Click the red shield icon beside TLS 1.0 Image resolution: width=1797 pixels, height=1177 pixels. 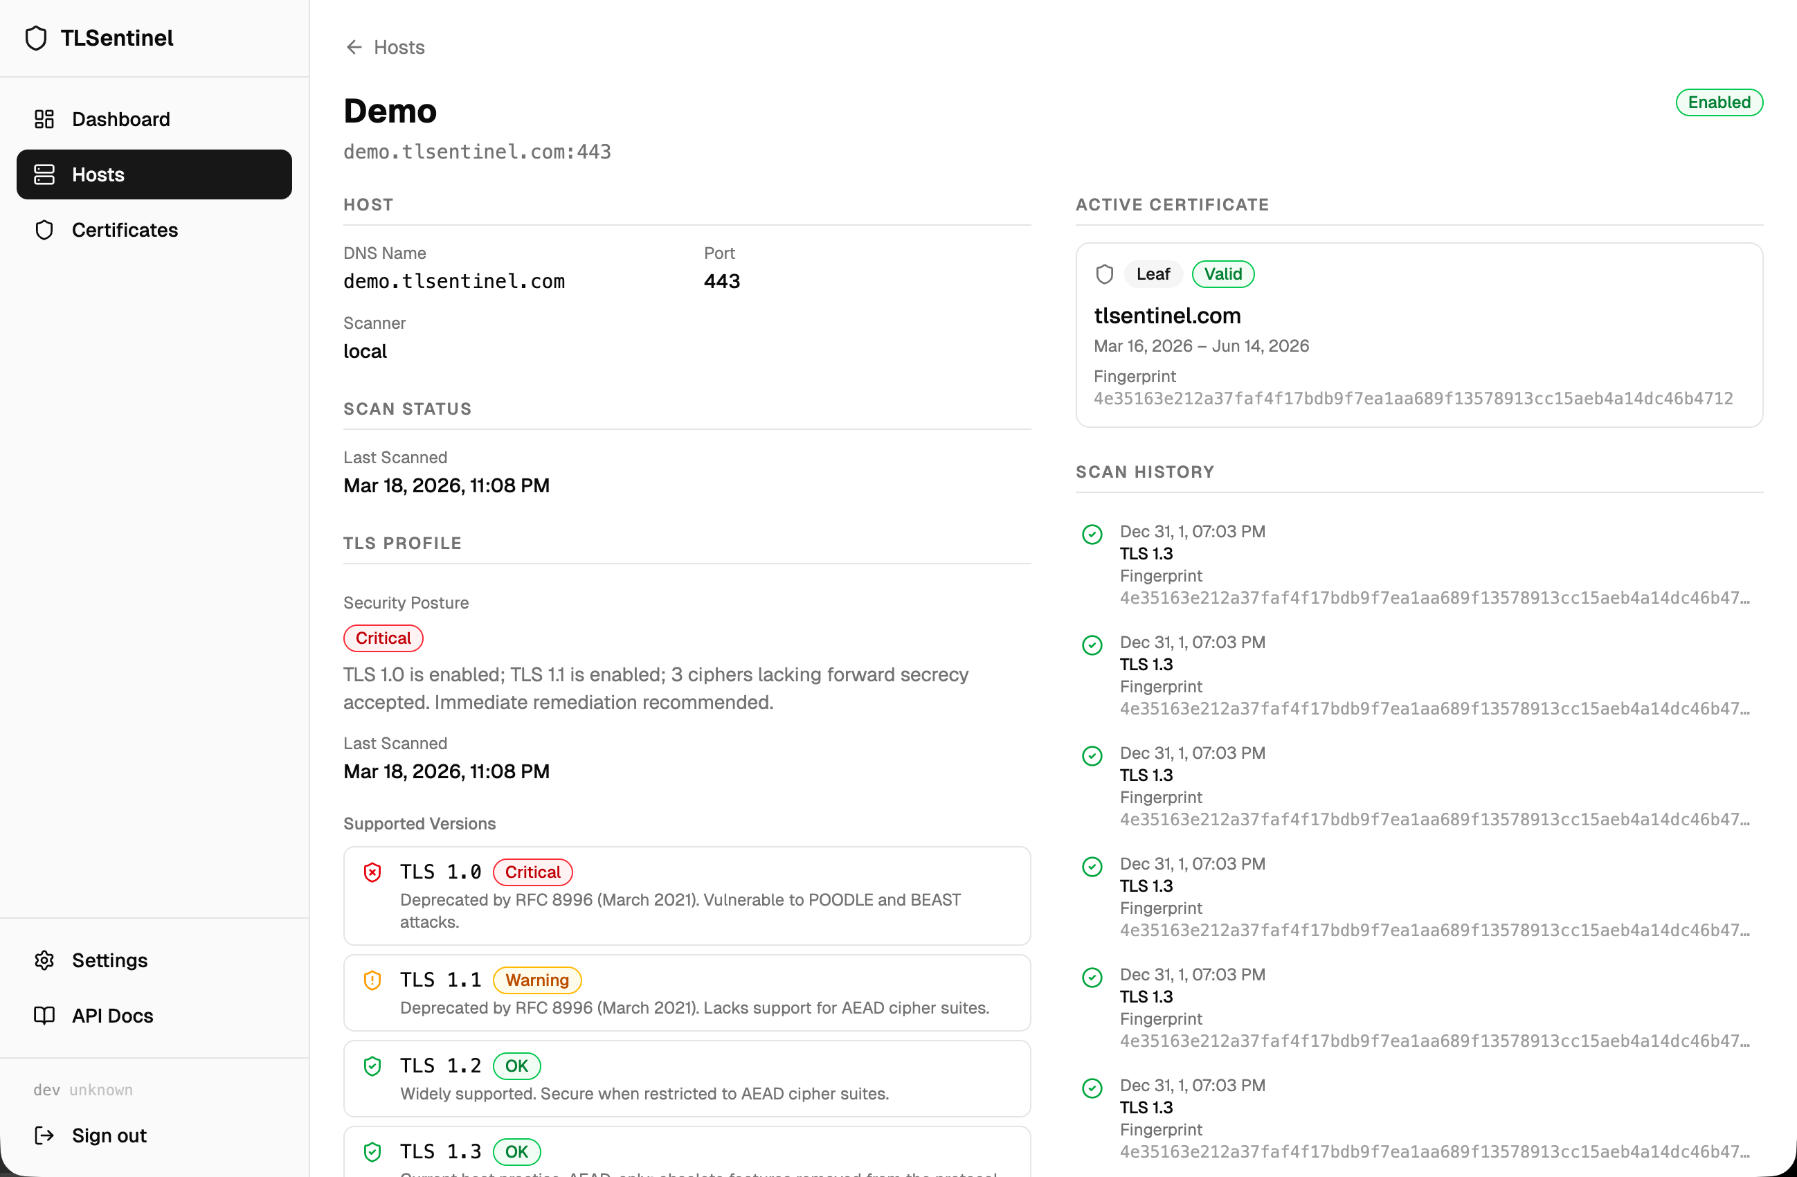point(372,873)
